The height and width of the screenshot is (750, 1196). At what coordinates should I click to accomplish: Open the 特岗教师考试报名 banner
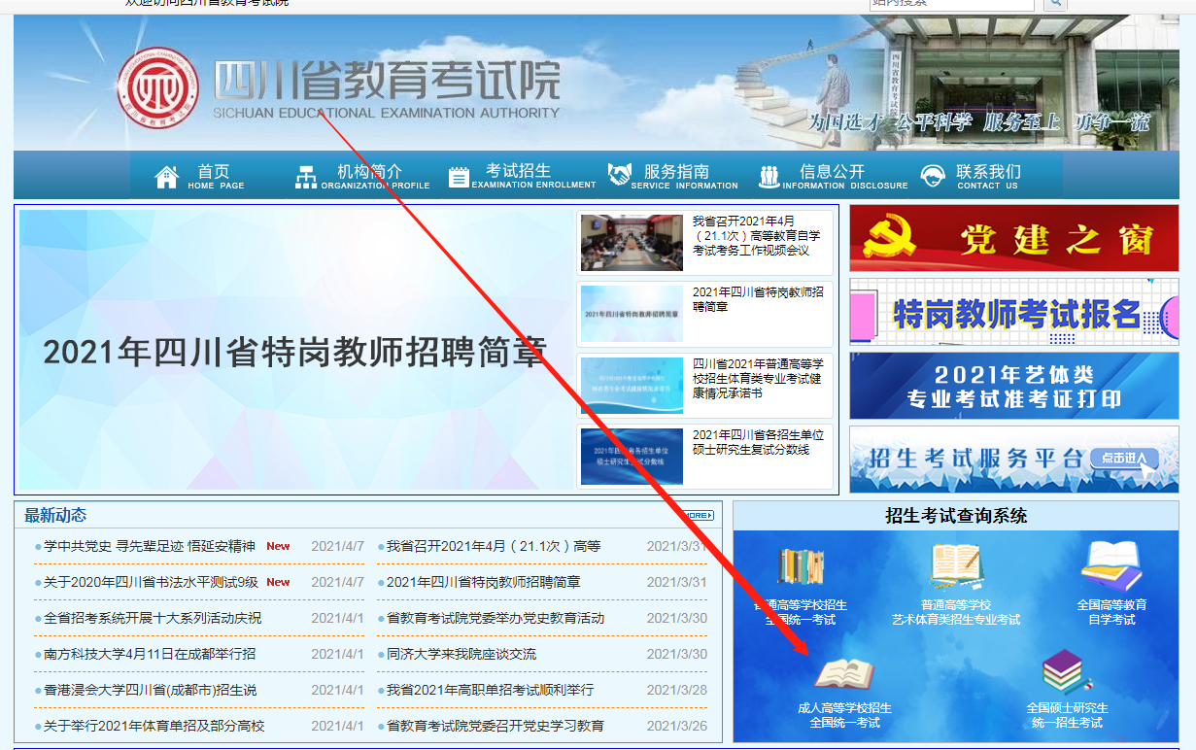coord(1014,312)
